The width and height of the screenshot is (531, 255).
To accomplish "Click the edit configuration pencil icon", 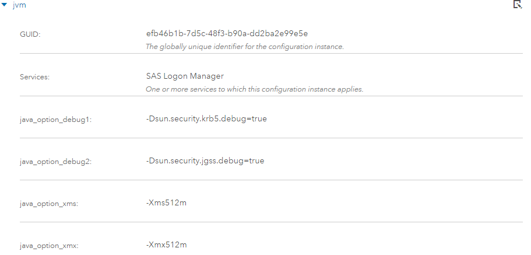I will click(x=516, y=5).
